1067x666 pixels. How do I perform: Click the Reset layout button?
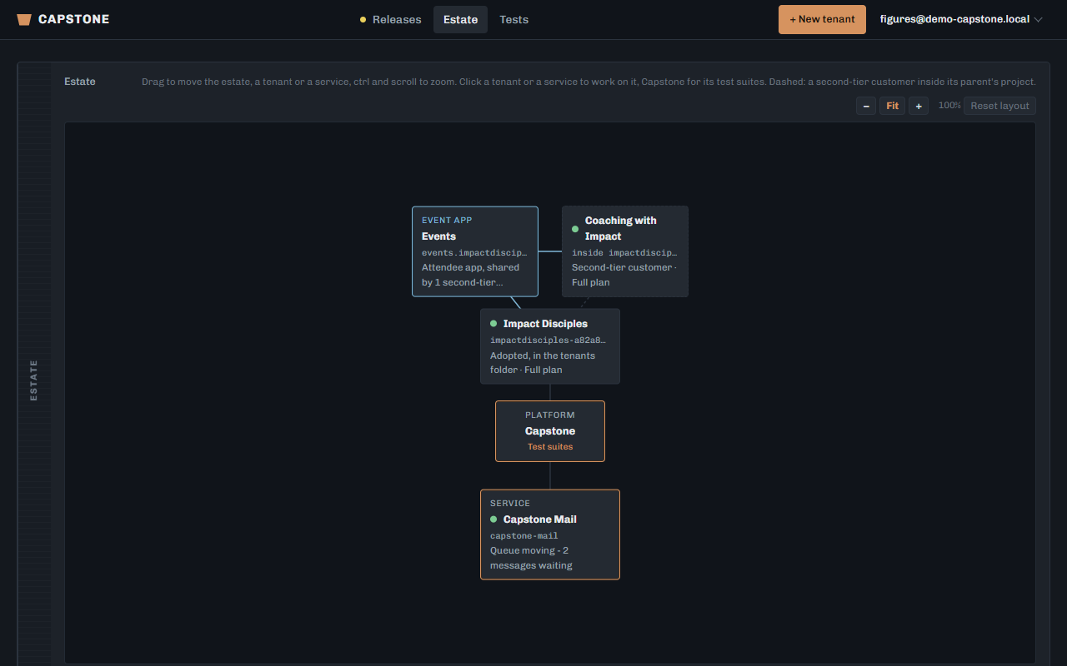click(x=999, y=106)
